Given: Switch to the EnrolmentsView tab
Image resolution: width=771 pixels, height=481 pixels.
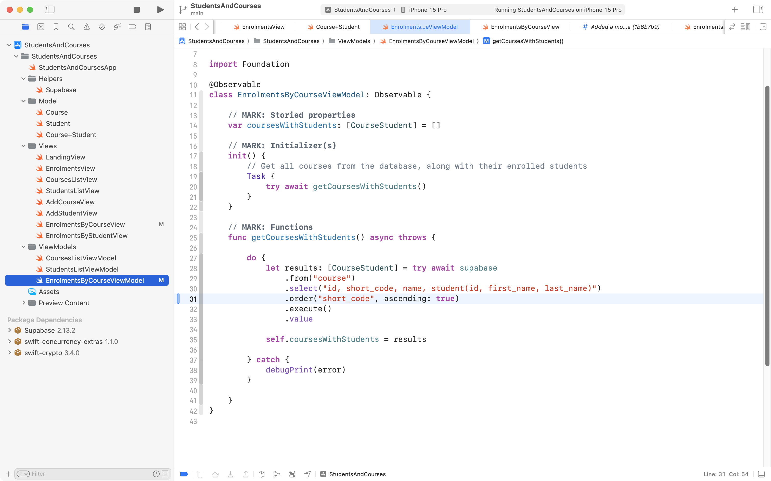Looking at the screenshot, I should click(263, 27).
